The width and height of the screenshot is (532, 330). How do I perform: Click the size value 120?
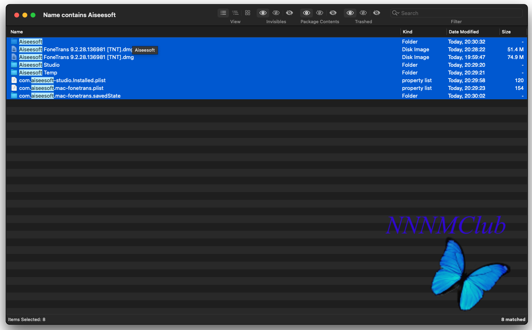pyautogui.click(x=519, y=80)
